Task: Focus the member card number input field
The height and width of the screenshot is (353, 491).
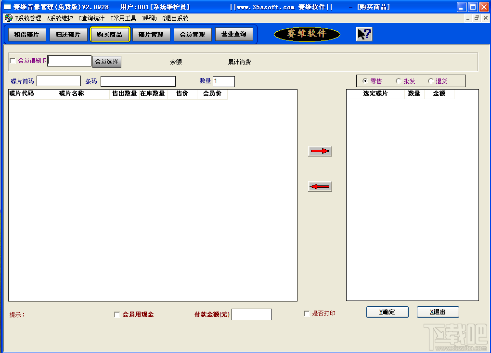Action: point(69,61)
